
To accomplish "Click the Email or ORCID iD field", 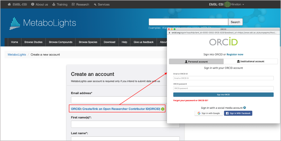I will coord(223,78).
